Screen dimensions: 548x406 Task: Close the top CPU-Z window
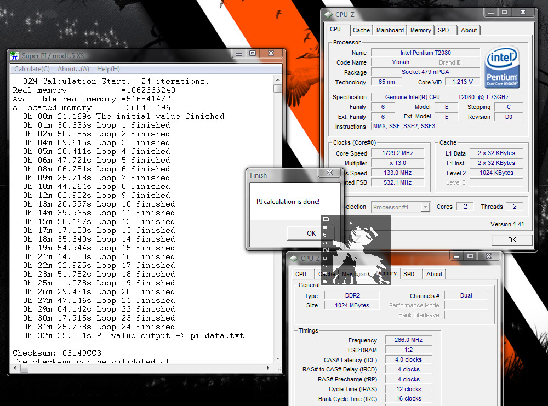pos(523,12)
